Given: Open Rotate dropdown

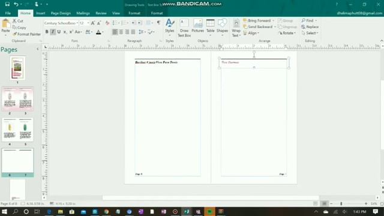Looking at the screenshot, I should pos(287,33).
